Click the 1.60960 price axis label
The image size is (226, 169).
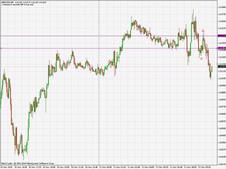click(222, 85)
